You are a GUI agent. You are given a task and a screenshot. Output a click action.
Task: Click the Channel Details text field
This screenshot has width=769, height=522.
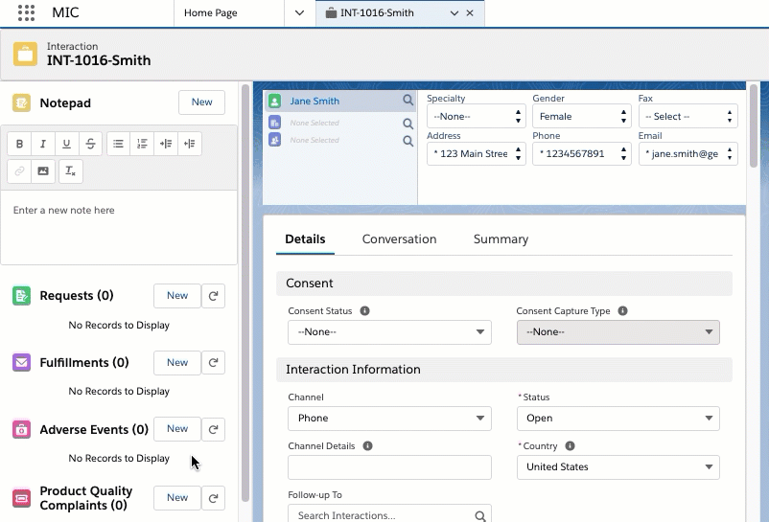click(x=389, y=467)
